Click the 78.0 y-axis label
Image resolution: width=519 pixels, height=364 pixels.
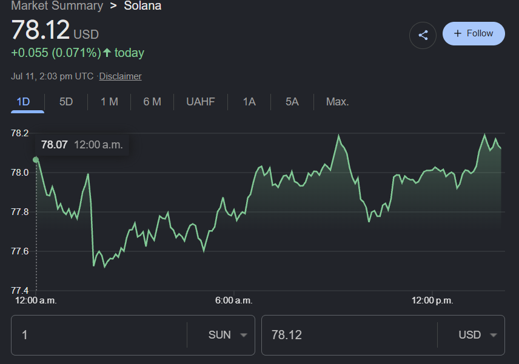(x=20, y=173)
